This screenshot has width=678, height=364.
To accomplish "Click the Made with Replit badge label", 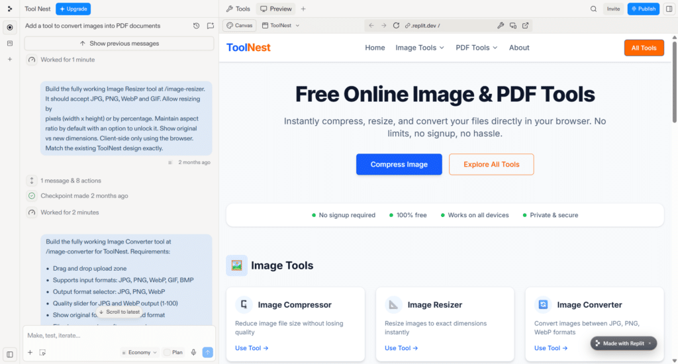I will coord(624,343).
